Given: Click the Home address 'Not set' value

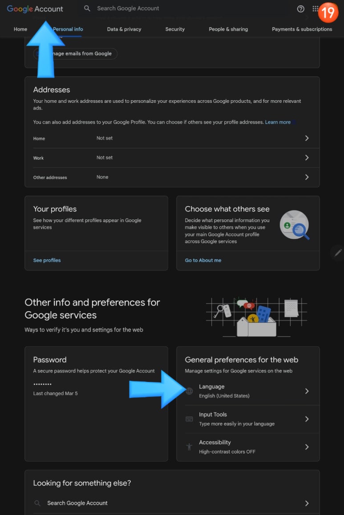Looking at the screenshot, I should pyautogui.click(x=105, y=138).
